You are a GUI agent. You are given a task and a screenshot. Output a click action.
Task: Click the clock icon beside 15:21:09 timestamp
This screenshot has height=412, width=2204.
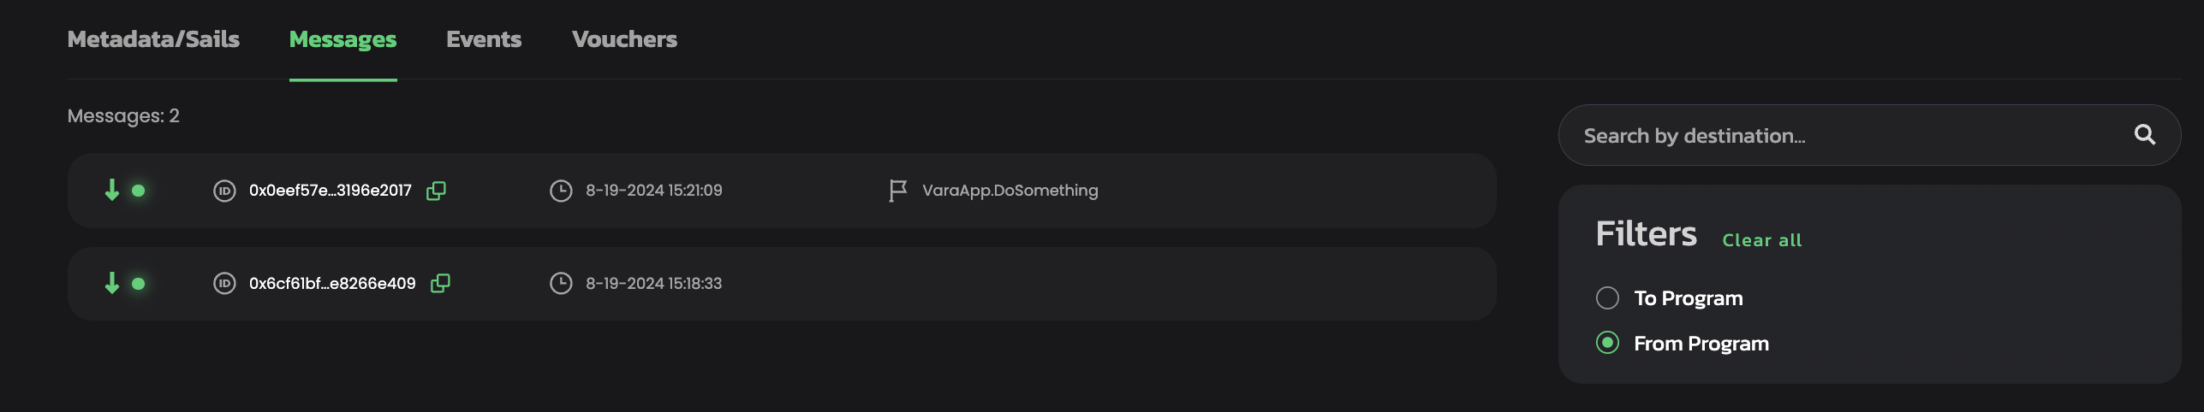pyautogui.click(x=561, y=191)
